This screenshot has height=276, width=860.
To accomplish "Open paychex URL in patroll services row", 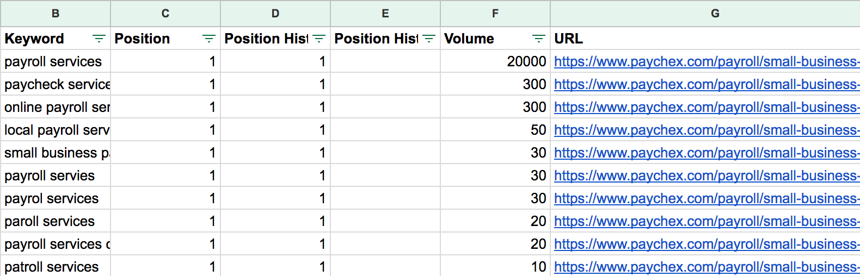I will coord(706,267).
